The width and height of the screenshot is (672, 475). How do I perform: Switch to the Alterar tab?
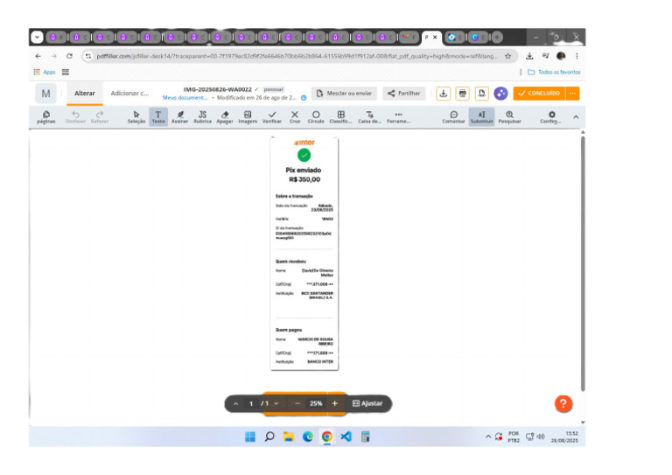point(84,94)
